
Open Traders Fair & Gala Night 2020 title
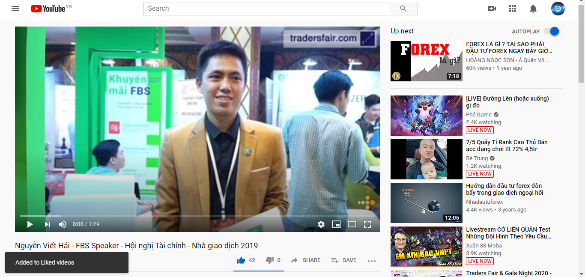pos(509,273)
